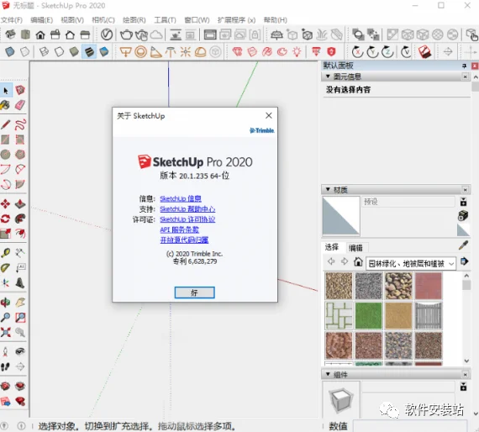Close the 关于 SketchUp dialog

pos(269,115)
